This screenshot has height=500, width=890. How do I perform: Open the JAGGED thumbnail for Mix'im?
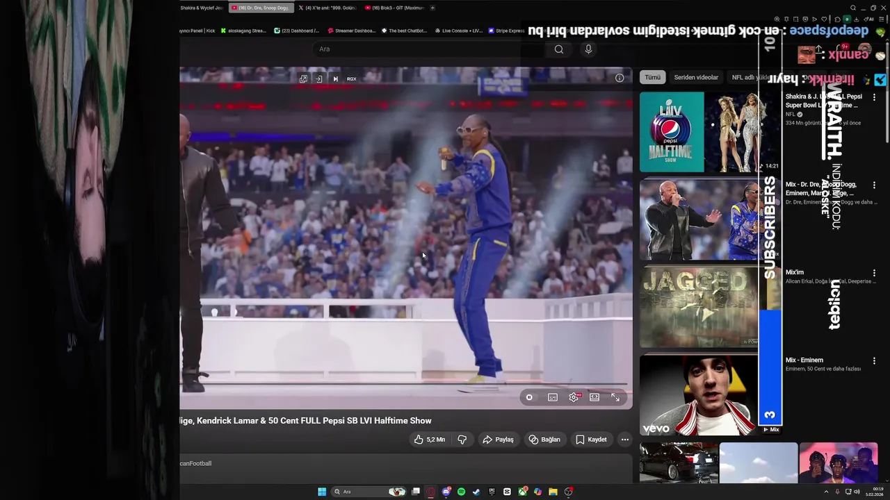(x=699, y=307)
